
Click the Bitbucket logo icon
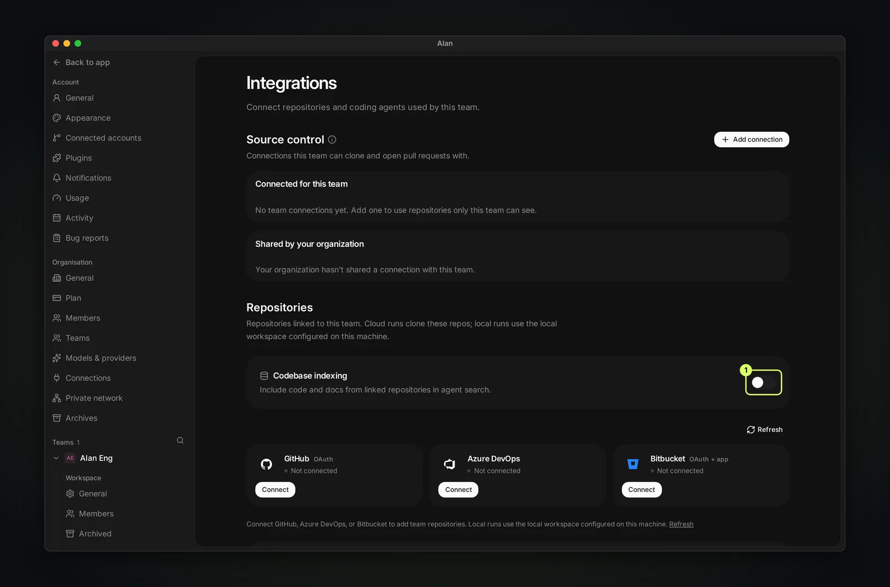pyautogui.click(x=633, y=464)
